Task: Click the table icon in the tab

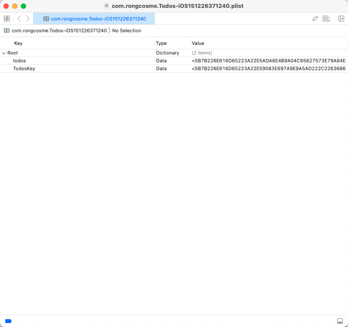Action: click(x=46, y=19)
